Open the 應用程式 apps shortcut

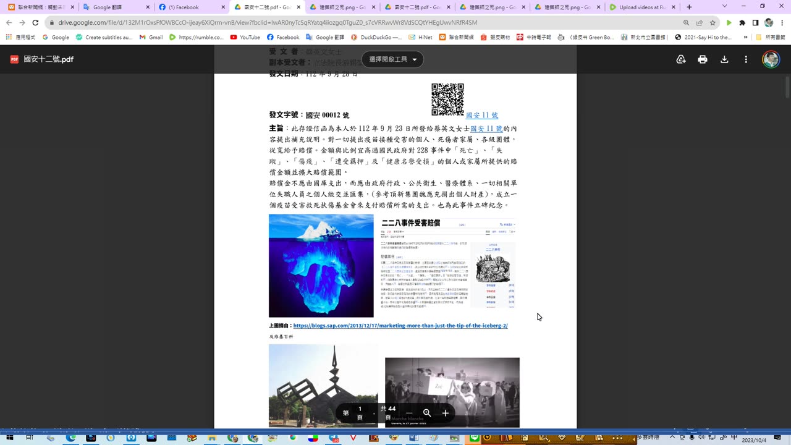coord(20,37)
